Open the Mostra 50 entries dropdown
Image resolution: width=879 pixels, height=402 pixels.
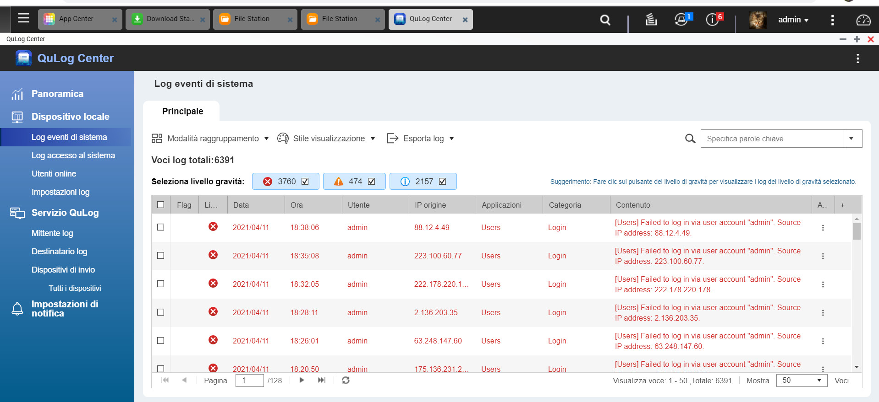click(801, 381)
